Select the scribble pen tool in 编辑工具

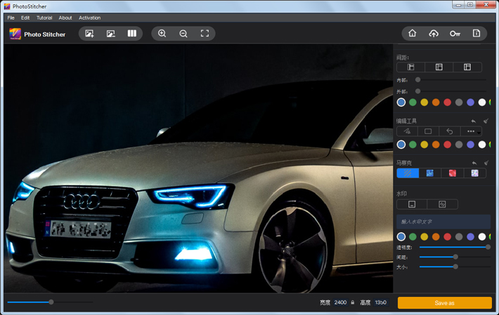[x=407, y=131]
